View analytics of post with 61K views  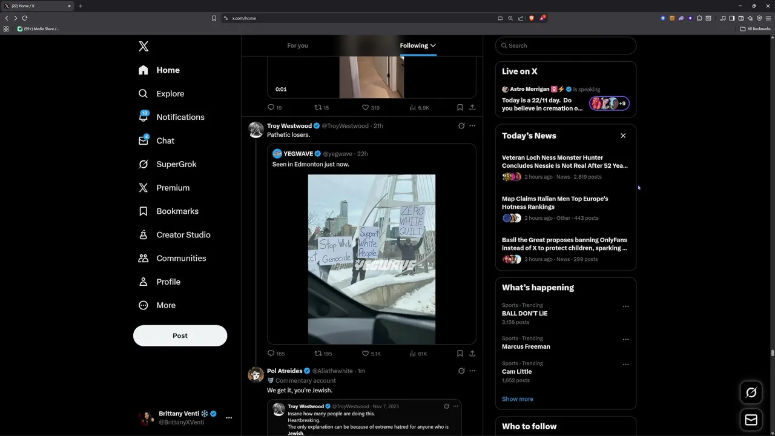[418, 354]
